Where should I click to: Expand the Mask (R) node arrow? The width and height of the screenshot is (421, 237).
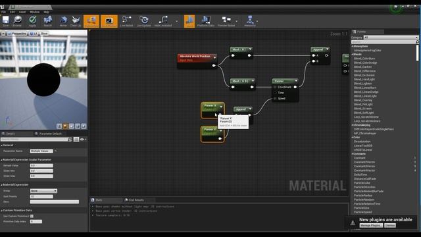point(250,49)
